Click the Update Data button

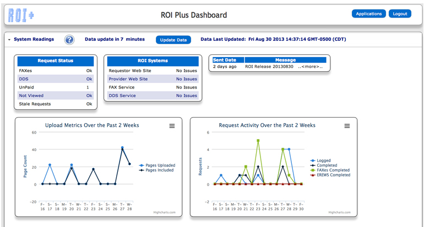(173, 40)
